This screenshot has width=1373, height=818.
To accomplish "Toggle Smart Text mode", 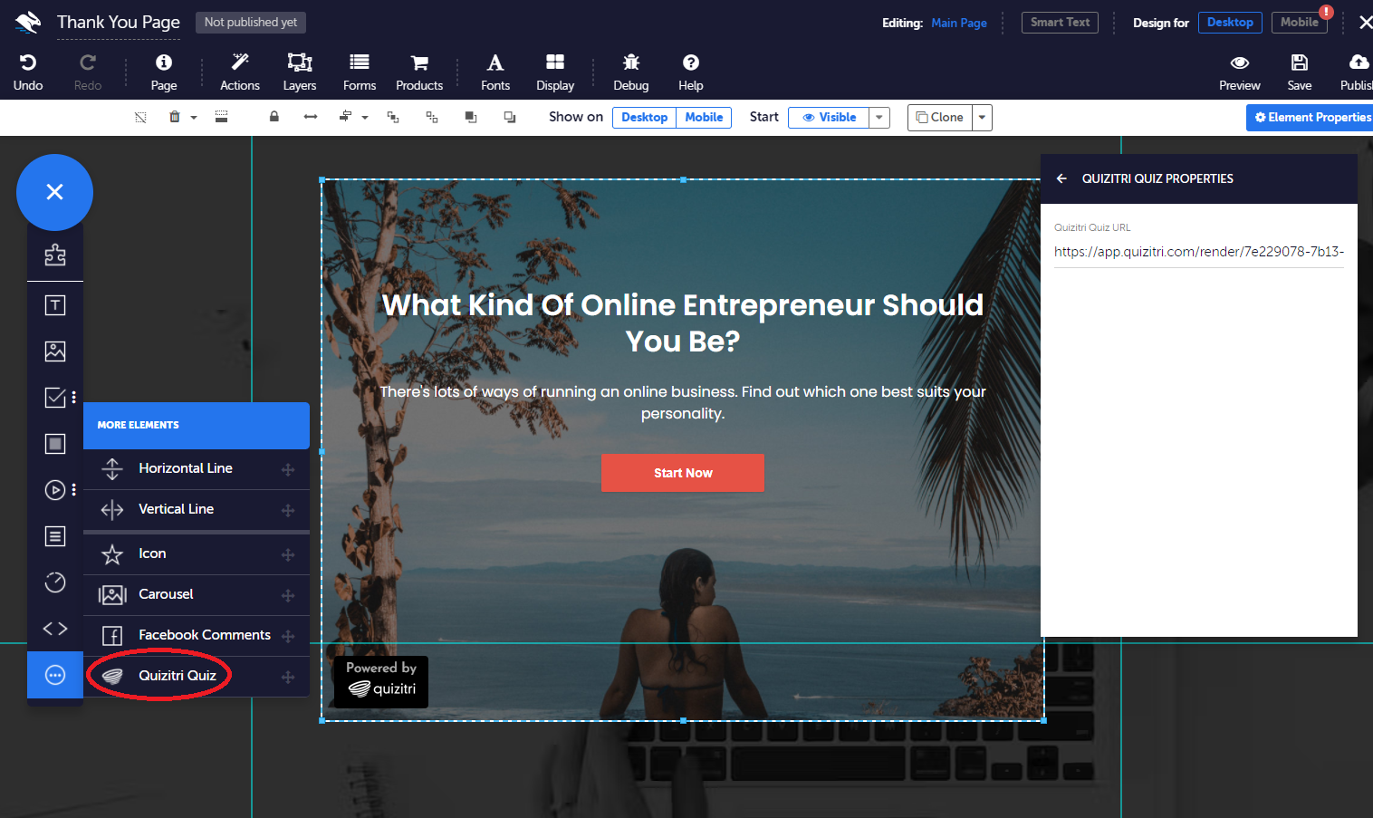I will (x=1060, y=23).
